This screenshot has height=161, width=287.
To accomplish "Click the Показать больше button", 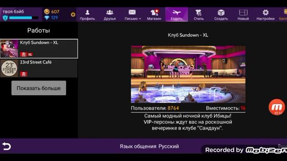I will pyautogui.click(x=39, y=88).
